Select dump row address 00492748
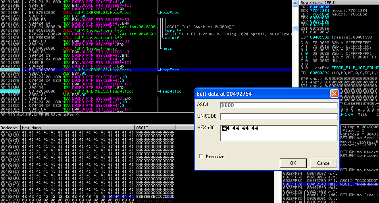This screenshot has width=379, height=203. (10, 197)
